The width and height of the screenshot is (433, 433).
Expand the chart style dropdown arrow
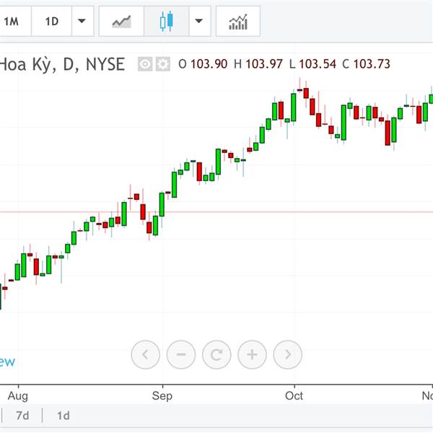pyautogui.click(x=199, y=22)
